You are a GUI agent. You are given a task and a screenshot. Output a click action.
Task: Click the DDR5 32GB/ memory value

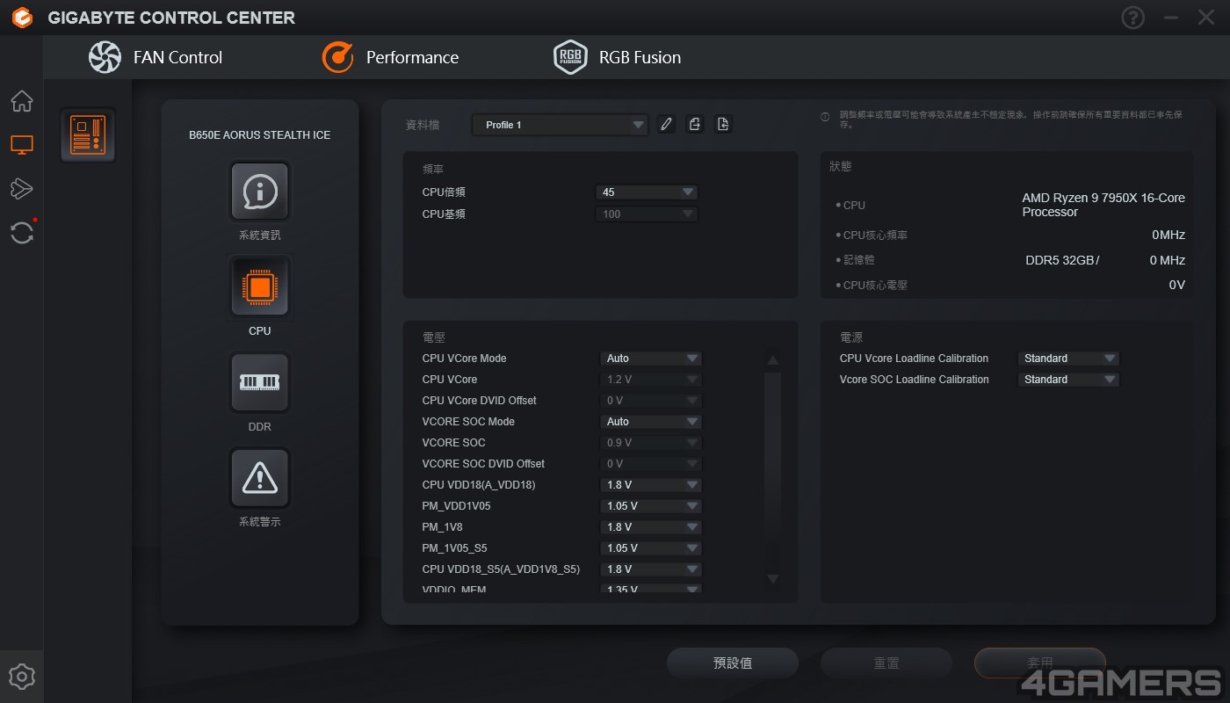pos(1062,260)
